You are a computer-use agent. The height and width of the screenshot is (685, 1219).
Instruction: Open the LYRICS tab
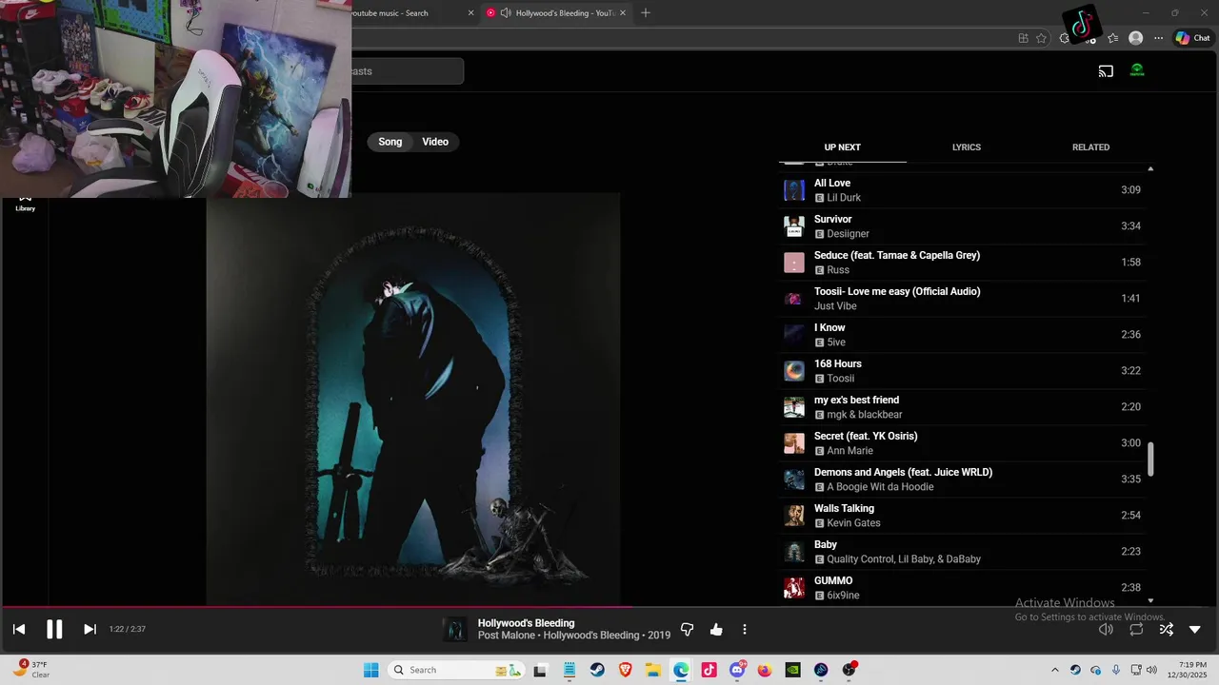pos(967,147)
